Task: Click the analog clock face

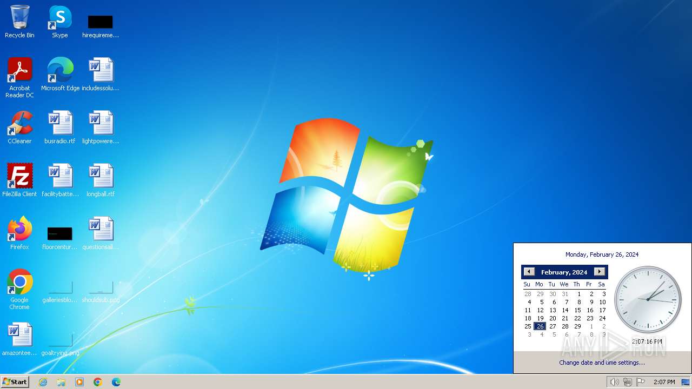Action: click(648, 299)
